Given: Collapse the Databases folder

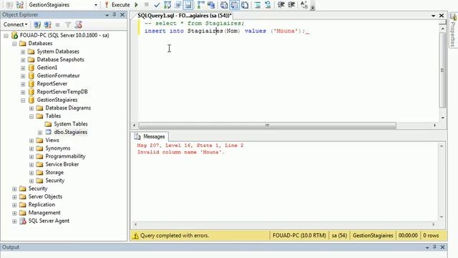Looking at the screenshot, I should point(14,44).
